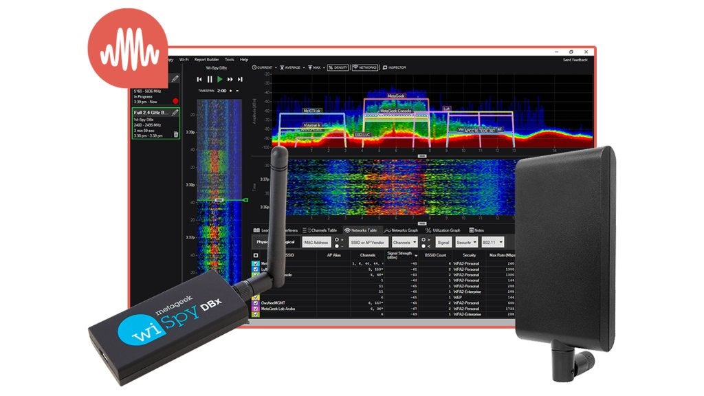Click the Signal filter field

click(x=443, y=243)
